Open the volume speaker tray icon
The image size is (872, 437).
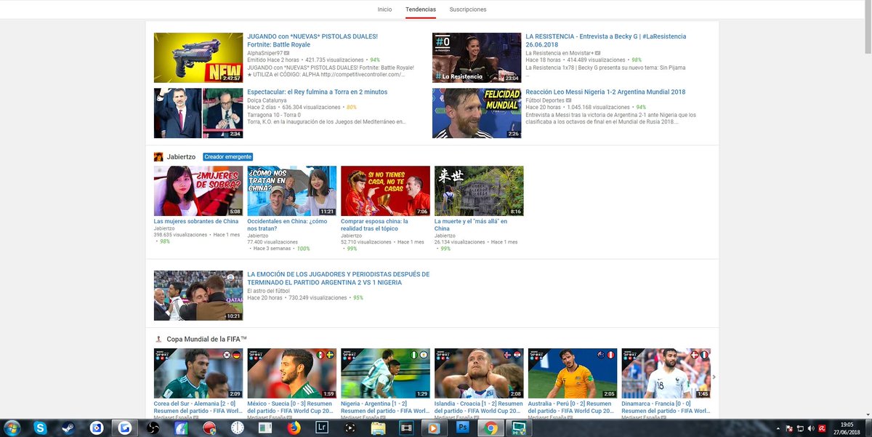810,428
